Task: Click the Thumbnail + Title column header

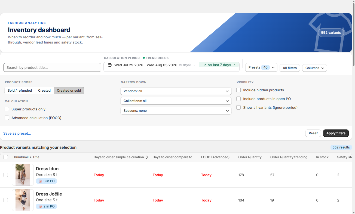Action: coord(26,157)
